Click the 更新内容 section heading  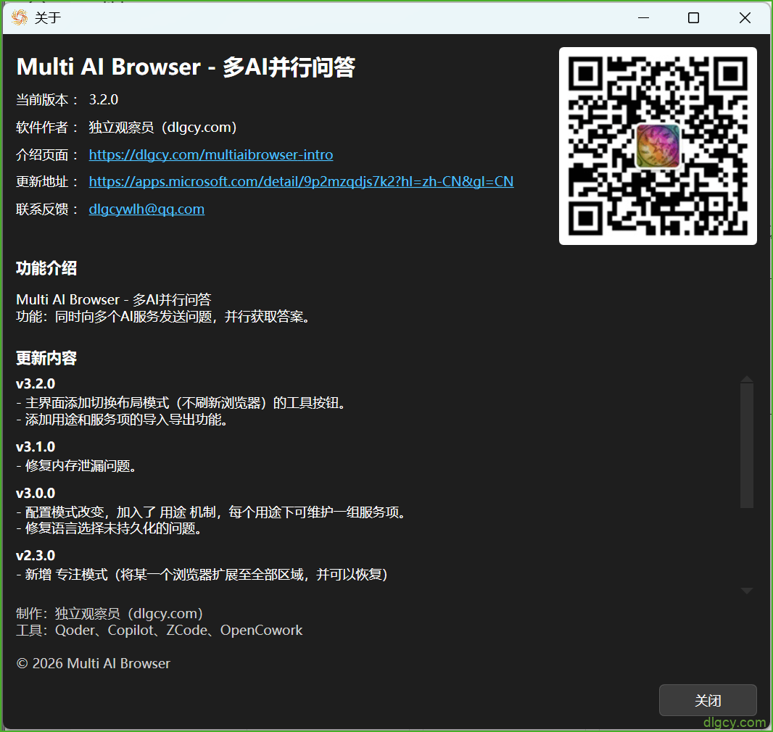46,358
